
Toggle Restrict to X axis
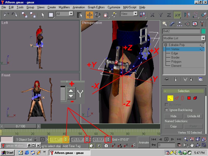pyautogui.click(x=152, y=15)
